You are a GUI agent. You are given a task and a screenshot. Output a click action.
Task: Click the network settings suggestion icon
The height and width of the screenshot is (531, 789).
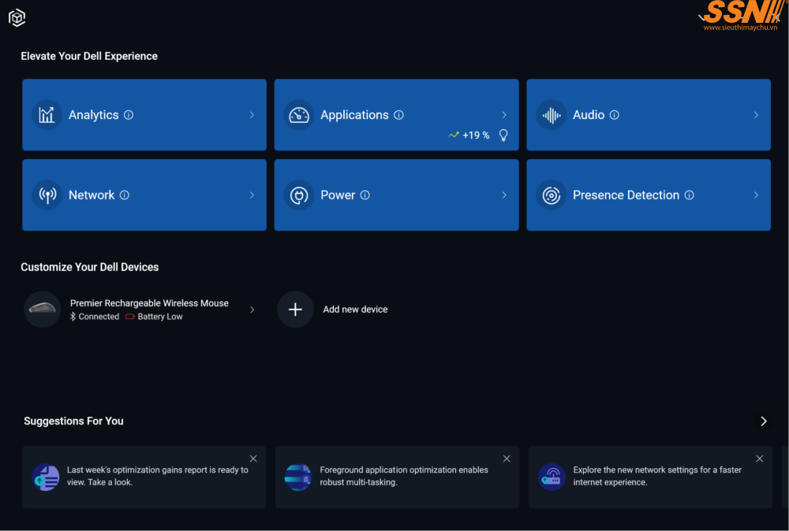(x=552, y=477)
